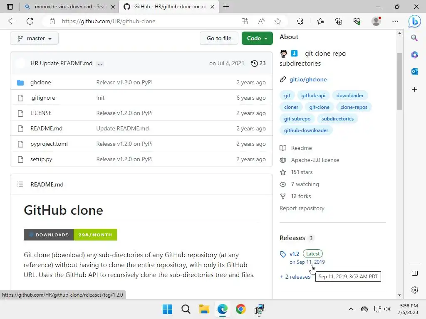Viewport: 426px width, 319px height.
Task: Open File Explorer from taskbar
Action: coord(204,309)
